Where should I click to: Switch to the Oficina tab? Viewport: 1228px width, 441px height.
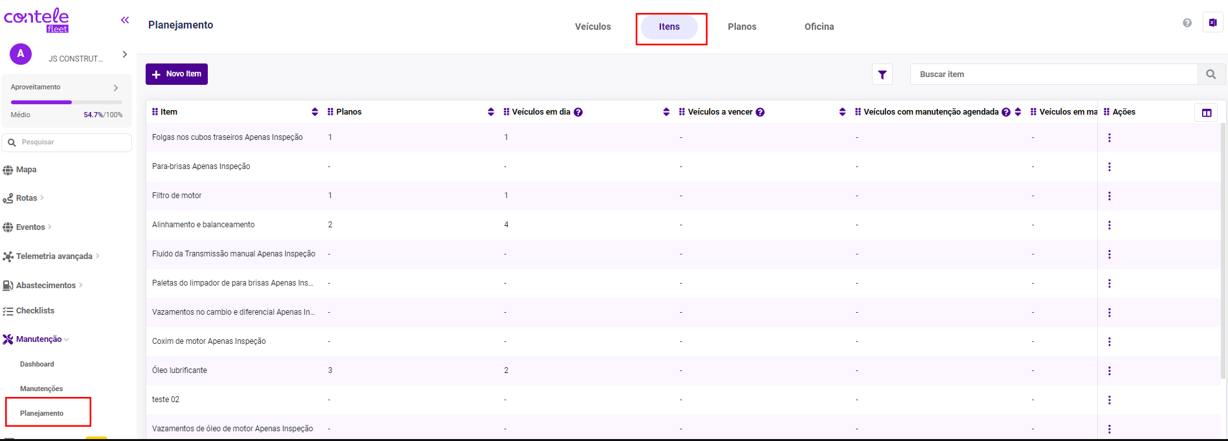click(x=819, y=27)
